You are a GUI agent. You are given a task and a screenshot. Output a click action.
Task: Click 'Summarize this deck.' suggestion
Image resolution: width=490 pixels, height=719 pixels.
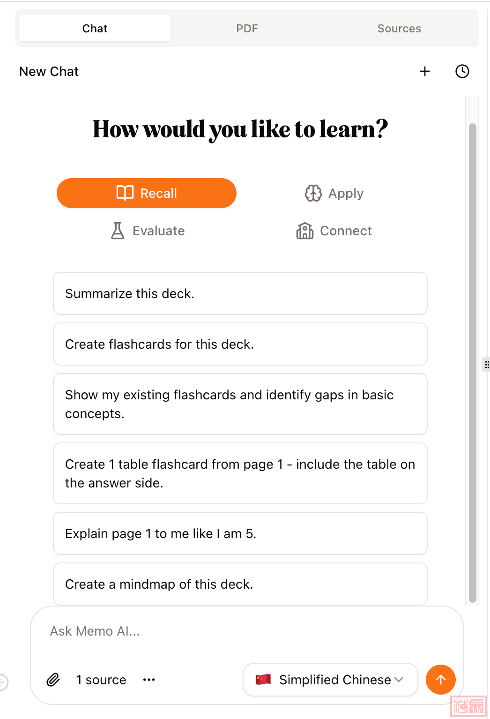point(240,293)
